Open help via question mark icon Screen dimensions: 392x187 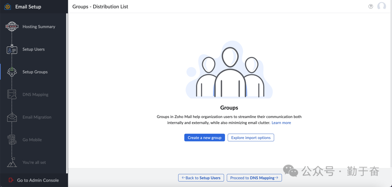(x=371, y=6)
